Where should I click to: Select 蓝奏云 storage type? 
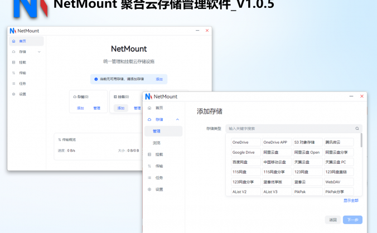point(308,182)
